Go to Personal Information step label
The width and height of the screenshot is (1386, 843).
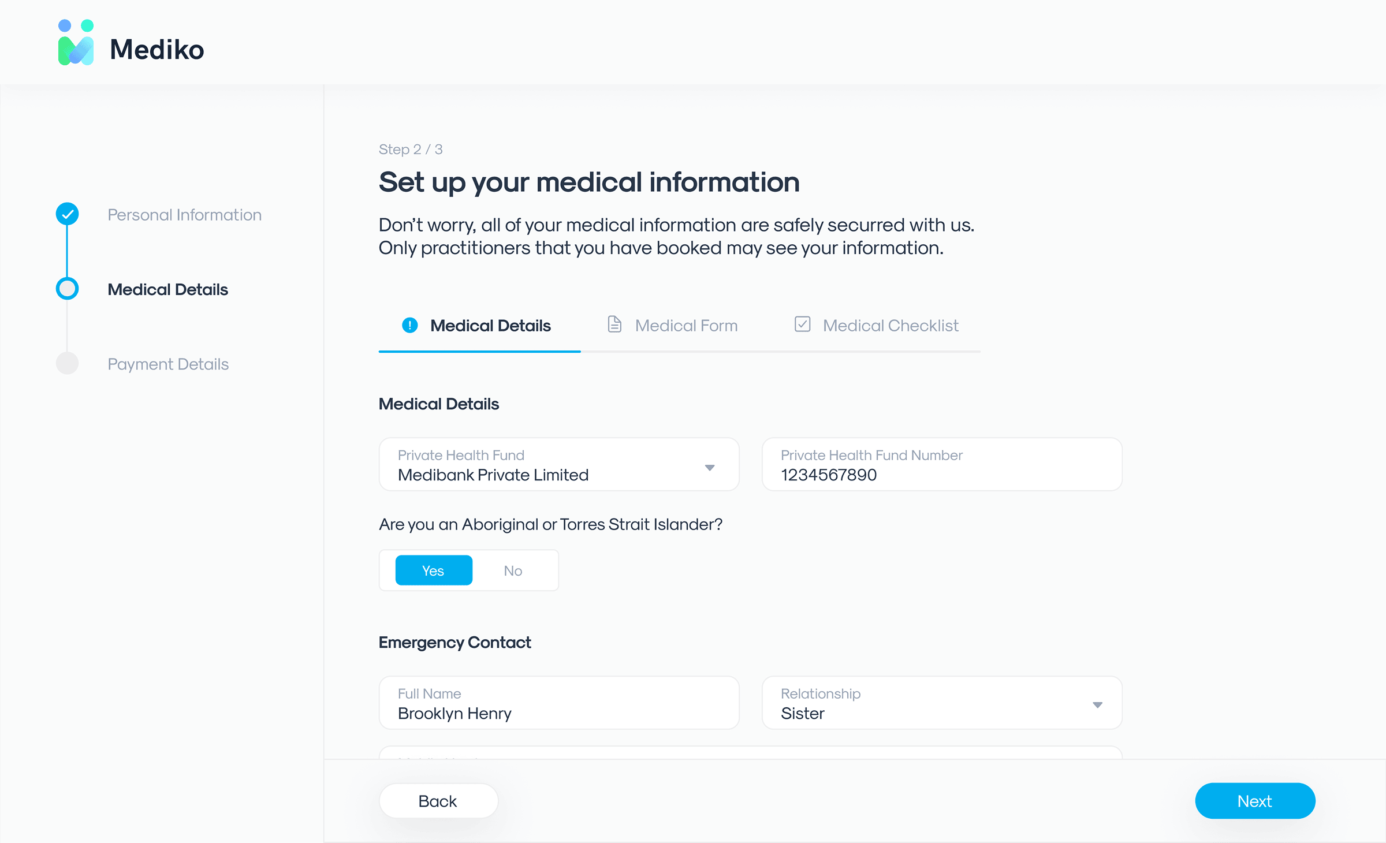pyautogui.click(x=184, y=215)
